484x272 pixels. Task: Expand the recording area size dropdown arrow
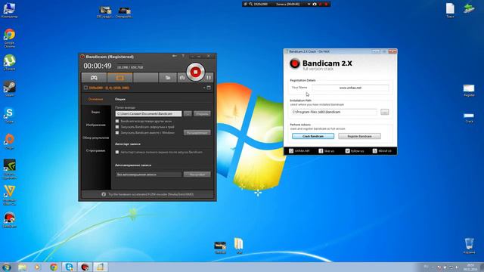tap(204, 88)
